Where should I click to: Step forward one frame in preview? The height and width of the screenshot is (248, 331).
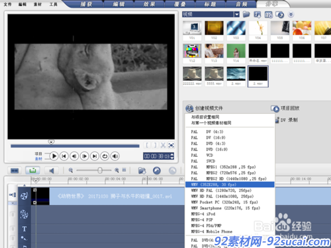(84, 156)
